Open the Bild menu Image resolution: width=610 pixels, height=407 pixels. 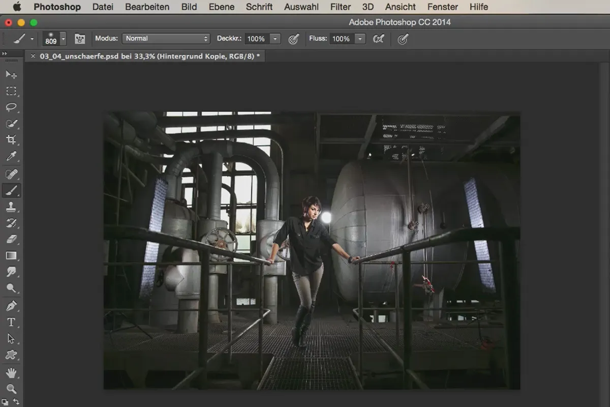[189, 7]
